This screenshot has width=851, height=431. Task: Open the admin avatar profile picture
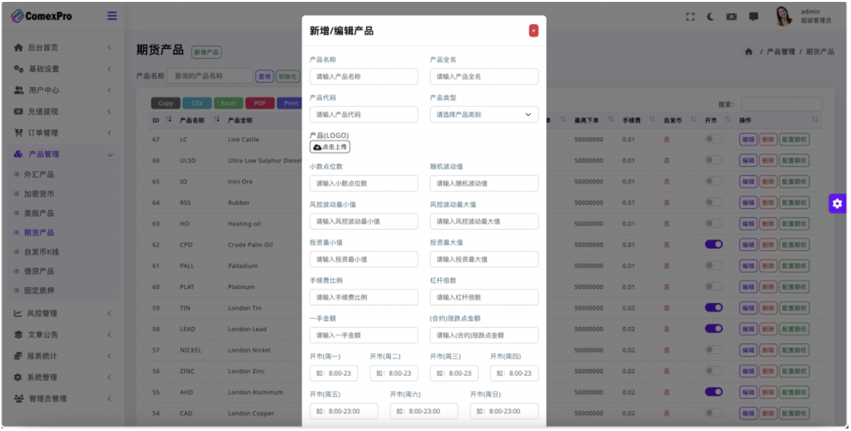784,17
